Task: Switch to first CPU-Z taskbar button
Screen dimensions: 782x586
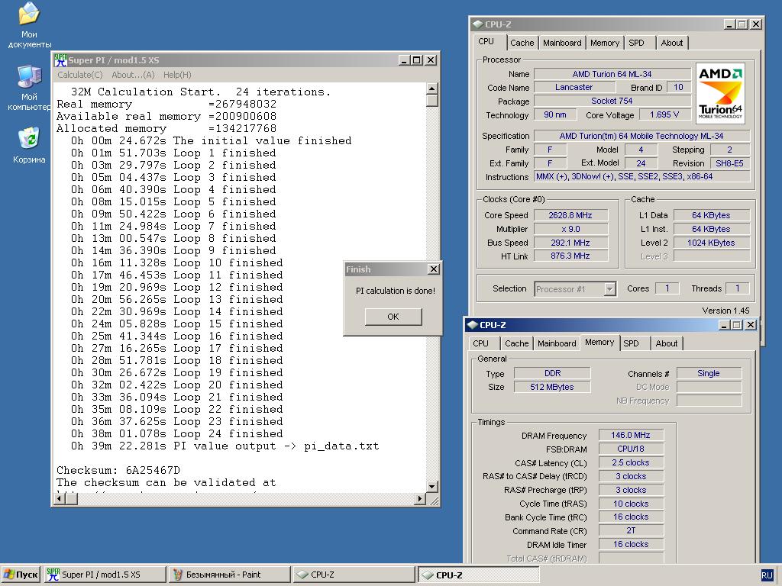Action: tap(354, 575)
